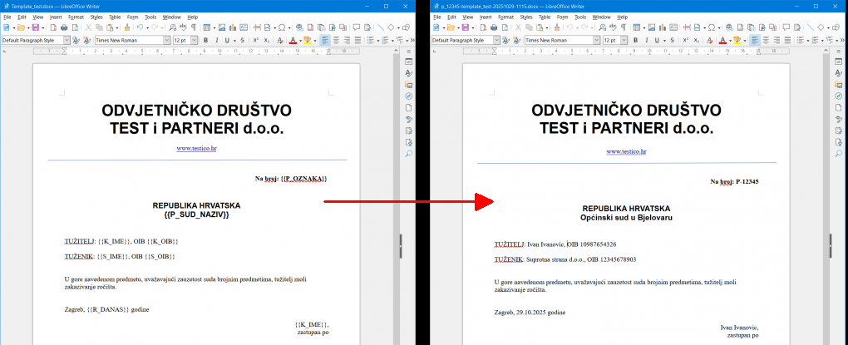The image size is (848, 345).
Task: Toggle Italic in the right window
Action: (645, 40)
